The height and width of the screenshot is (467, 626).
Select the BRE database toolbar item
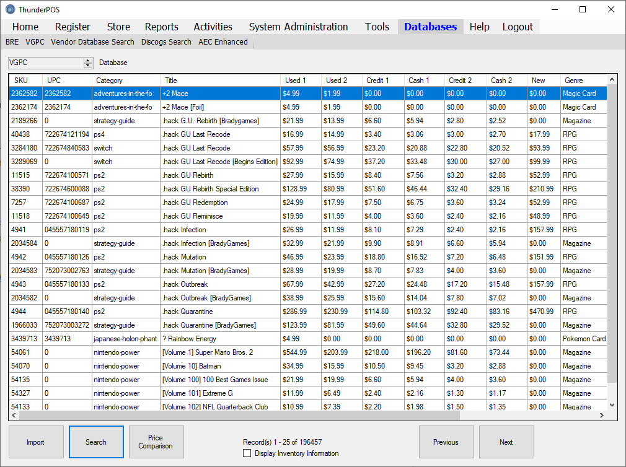click(x=12, y=42)
